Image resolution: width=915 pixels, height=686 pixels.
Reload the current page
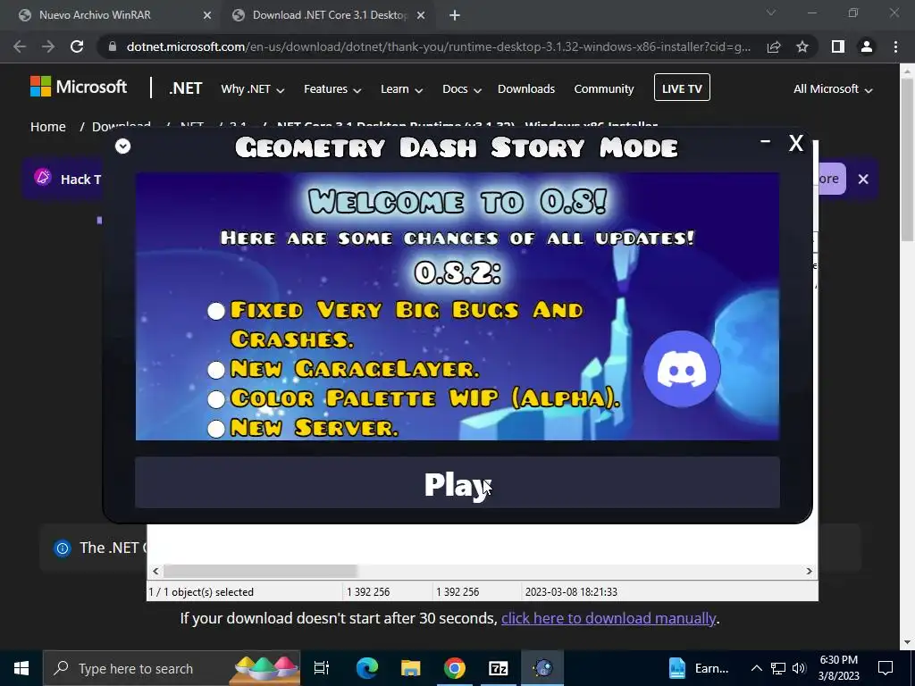click(x=77, y=46)
